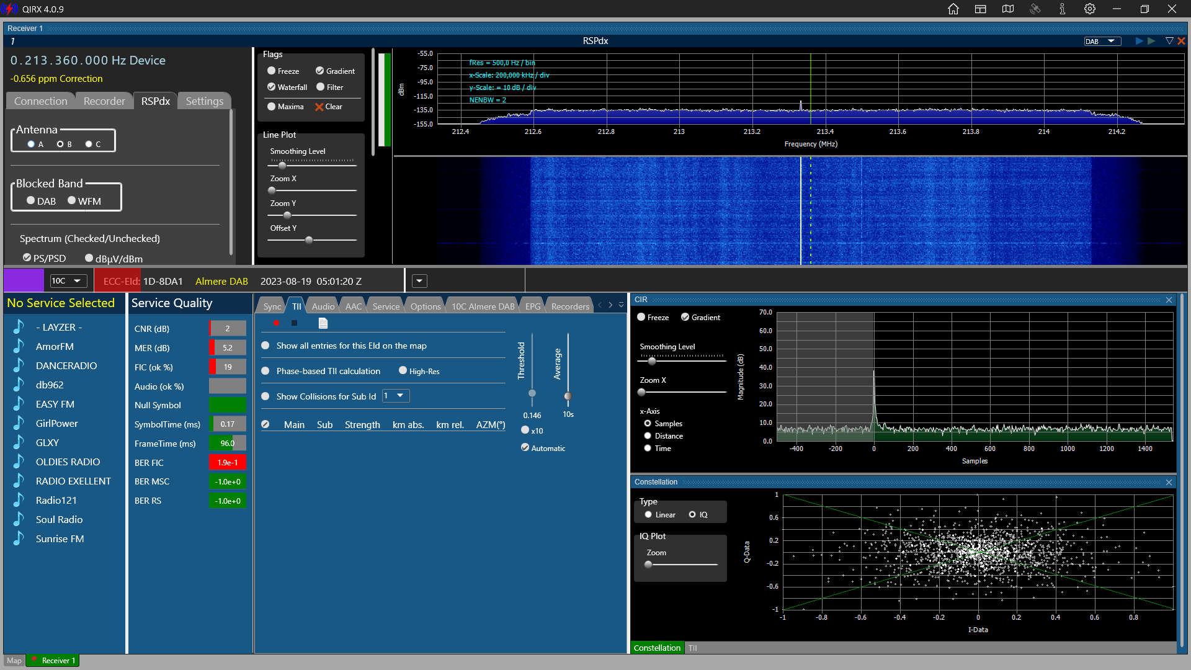Start TII recording with red dot
This screenshot has width=1191, height=670.
(276, 323)
